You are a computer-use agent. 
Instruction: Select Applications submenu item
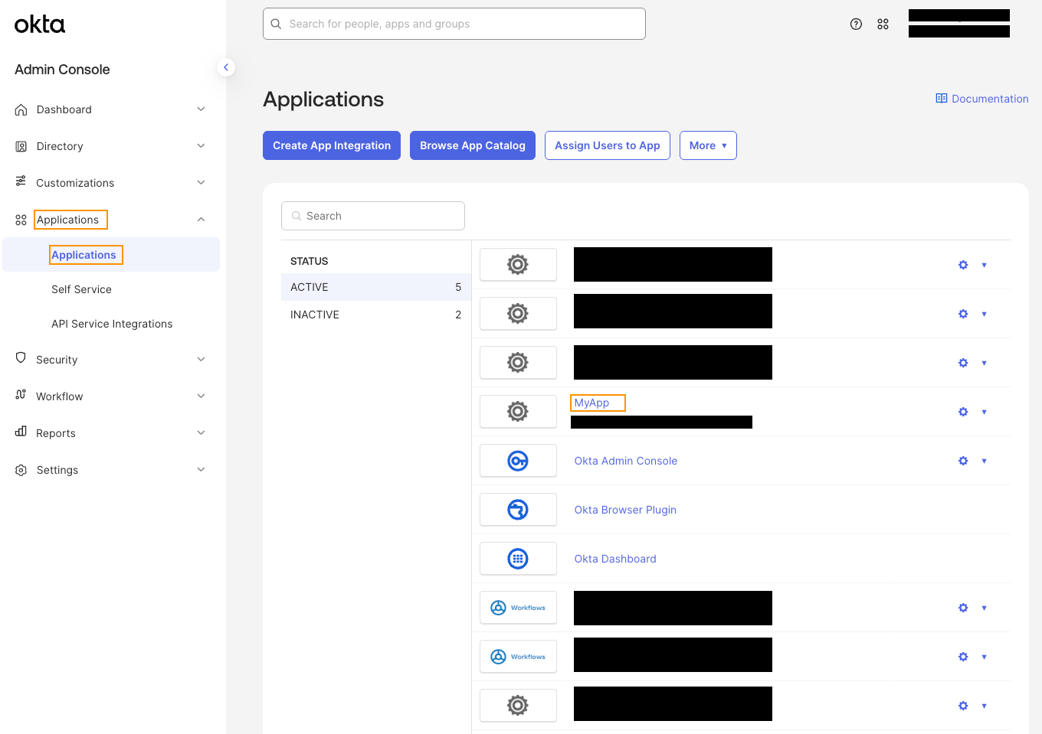click(111, 255)
